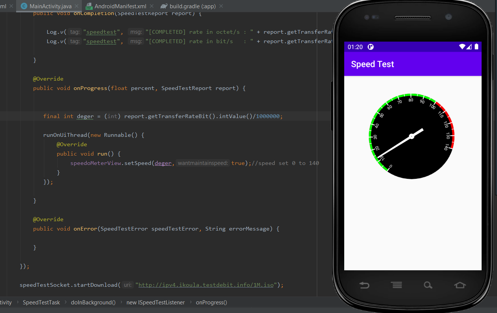Click the Speed Test app title bar
The height and width of the screenshot is (313, 497).
pos(413,64)
